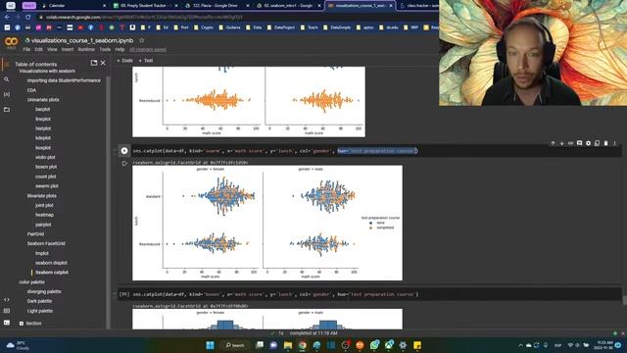
Task: Run the swarm catplot code cell
Action: 124,151
